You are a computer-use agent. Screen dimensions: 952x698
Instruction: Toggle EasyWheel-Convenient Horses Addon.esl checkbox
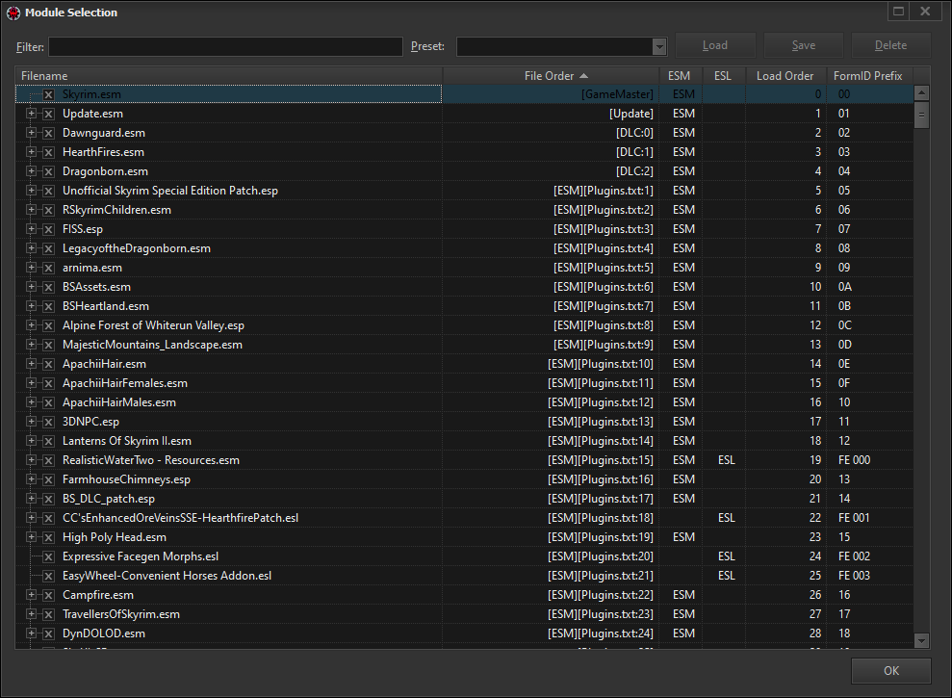[48, 576]
